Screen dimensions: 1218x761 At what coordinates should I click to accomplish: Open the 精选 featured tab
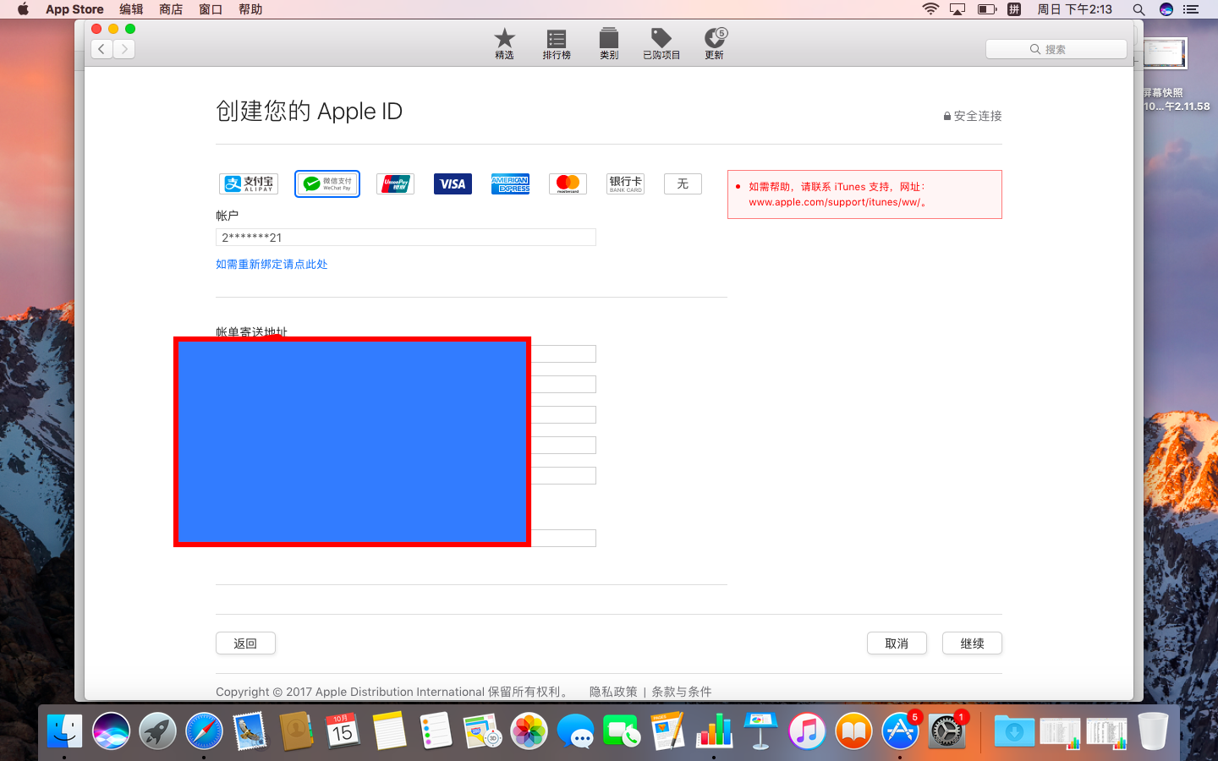click(504, 44)
